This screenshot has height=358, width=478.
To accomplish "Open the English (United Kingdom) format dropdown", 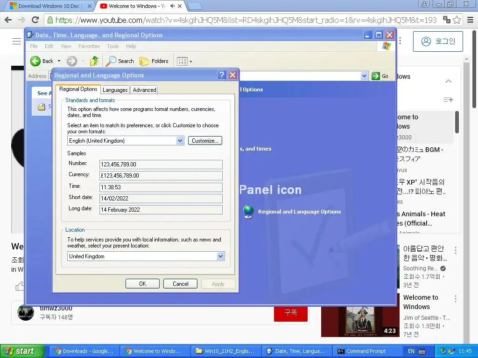I will click(x=180, y=141).
